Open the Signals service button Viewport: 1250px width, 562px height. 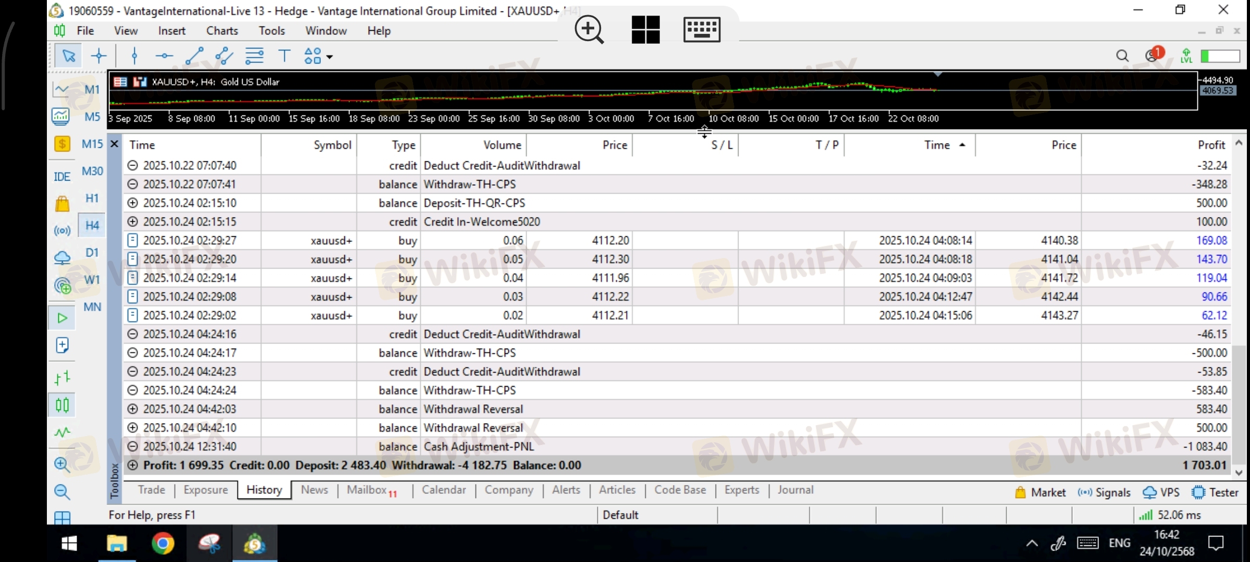click(x=1104, y=492)
